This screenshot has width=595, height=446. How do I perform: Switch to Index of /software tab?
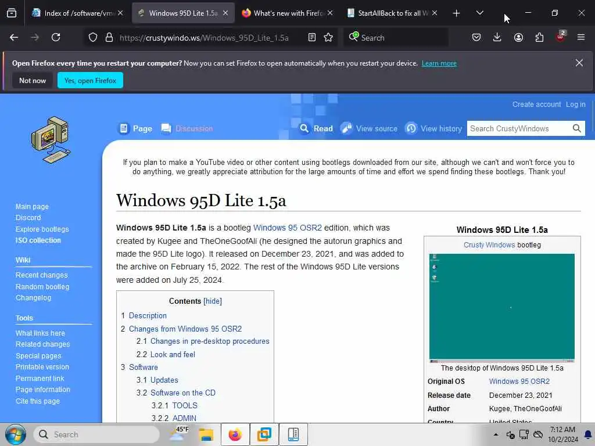(x=78, y=13)
